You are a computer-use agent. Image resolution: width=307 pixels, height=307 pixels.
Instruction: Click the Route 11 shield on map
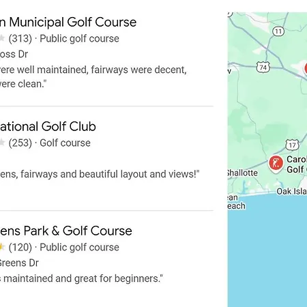click(278, 31)
